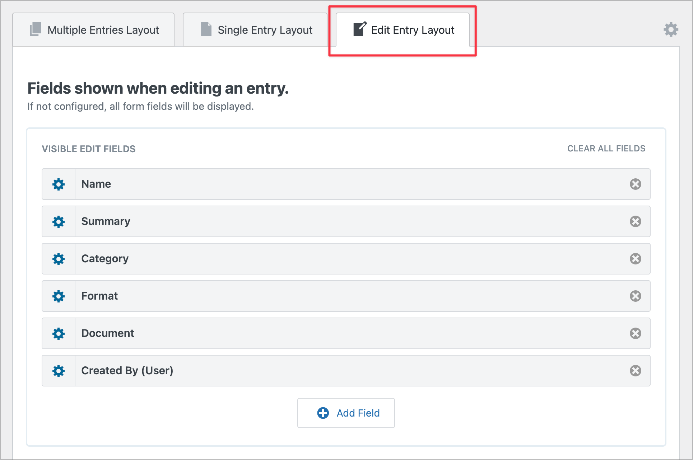Open settings for the Category field
The image size is (693, 460).
pos(59,259)
